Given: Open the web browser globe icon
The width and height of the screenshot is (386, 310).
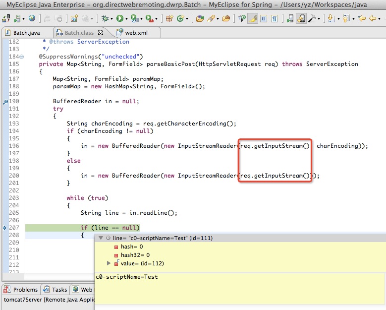Looking at the screenshot, I should click(32, 18).
